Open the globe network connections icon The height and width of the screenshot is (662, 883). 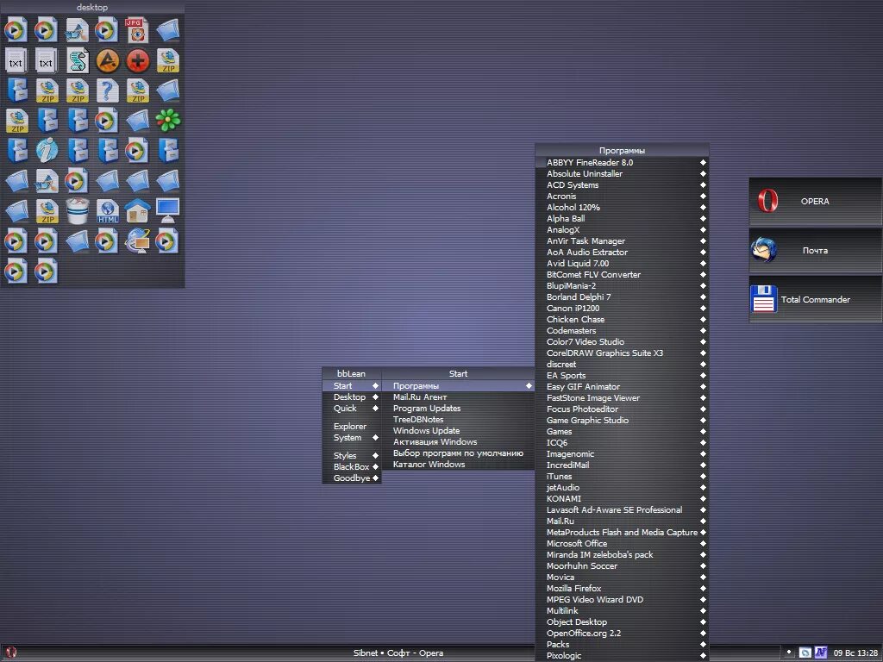(x=137, y=241)
